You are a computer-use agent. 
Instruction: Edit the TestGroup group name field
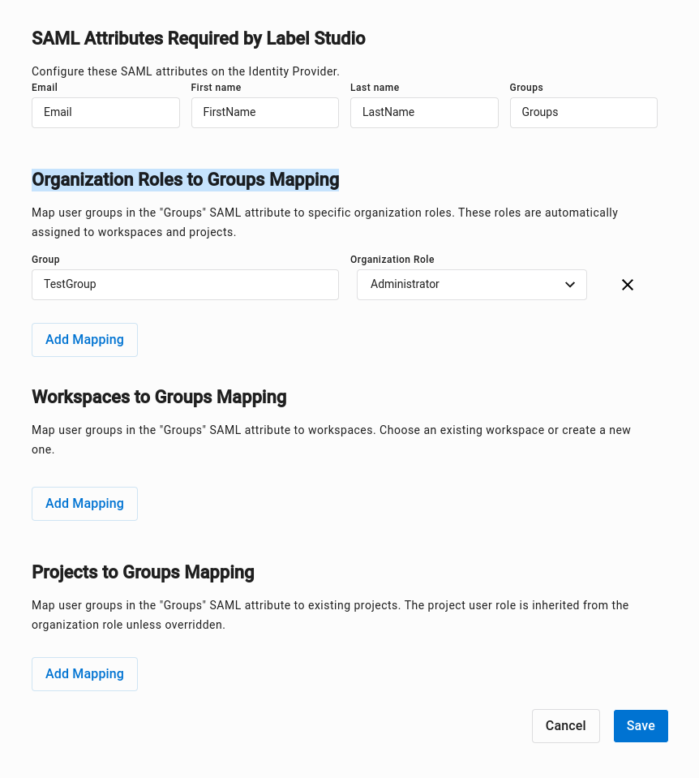185,285
